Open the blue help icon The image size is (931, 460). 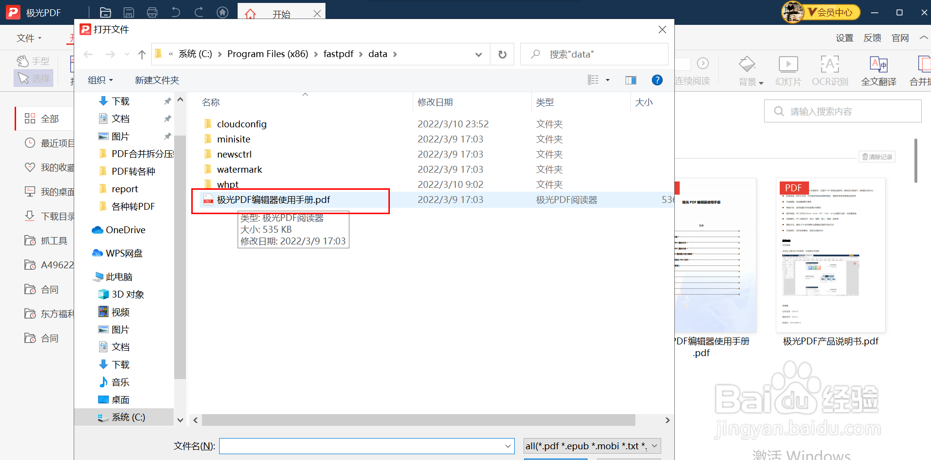[657, 80]
